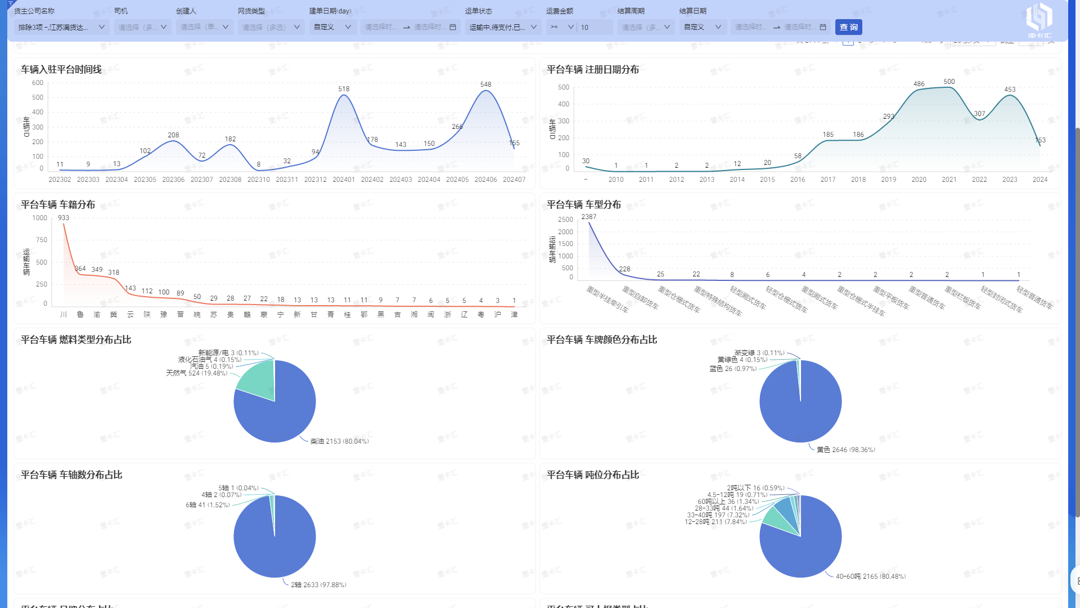Click the label '渐变绿 3 (0.11%)'

tap(759, 353)
